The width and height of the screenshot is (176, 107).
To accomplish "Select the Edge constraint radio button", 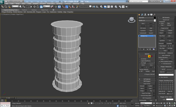I will tap(166, 23).
